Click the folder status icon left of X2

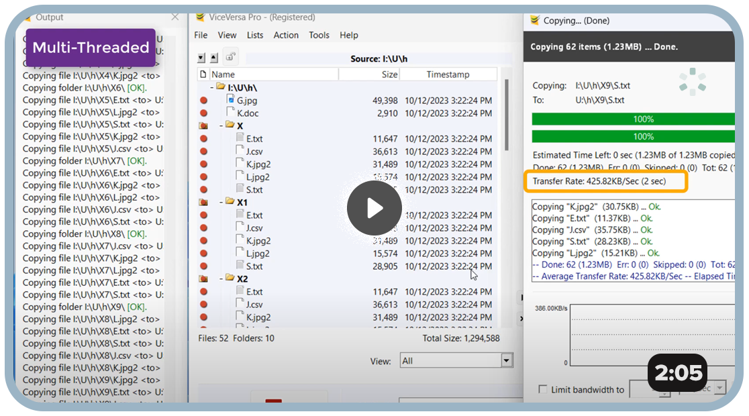(203, 279)
